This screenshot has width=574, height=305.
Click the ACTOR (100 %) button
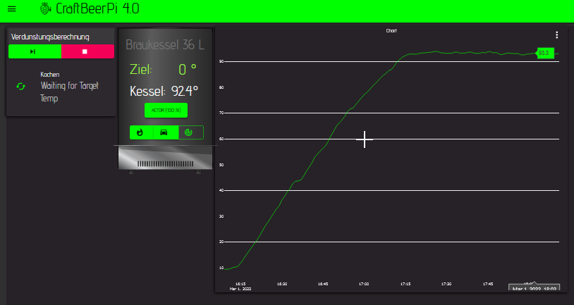(166, 111)
